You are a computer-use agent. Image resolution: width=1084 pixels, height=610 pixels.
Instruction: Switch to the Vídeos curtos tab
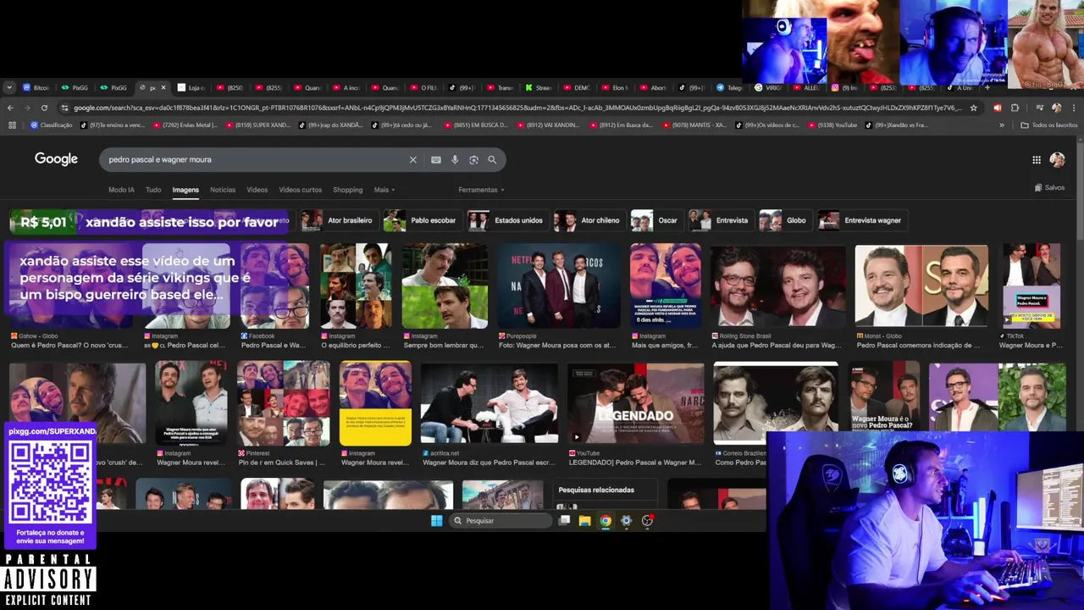click(300, 190)
